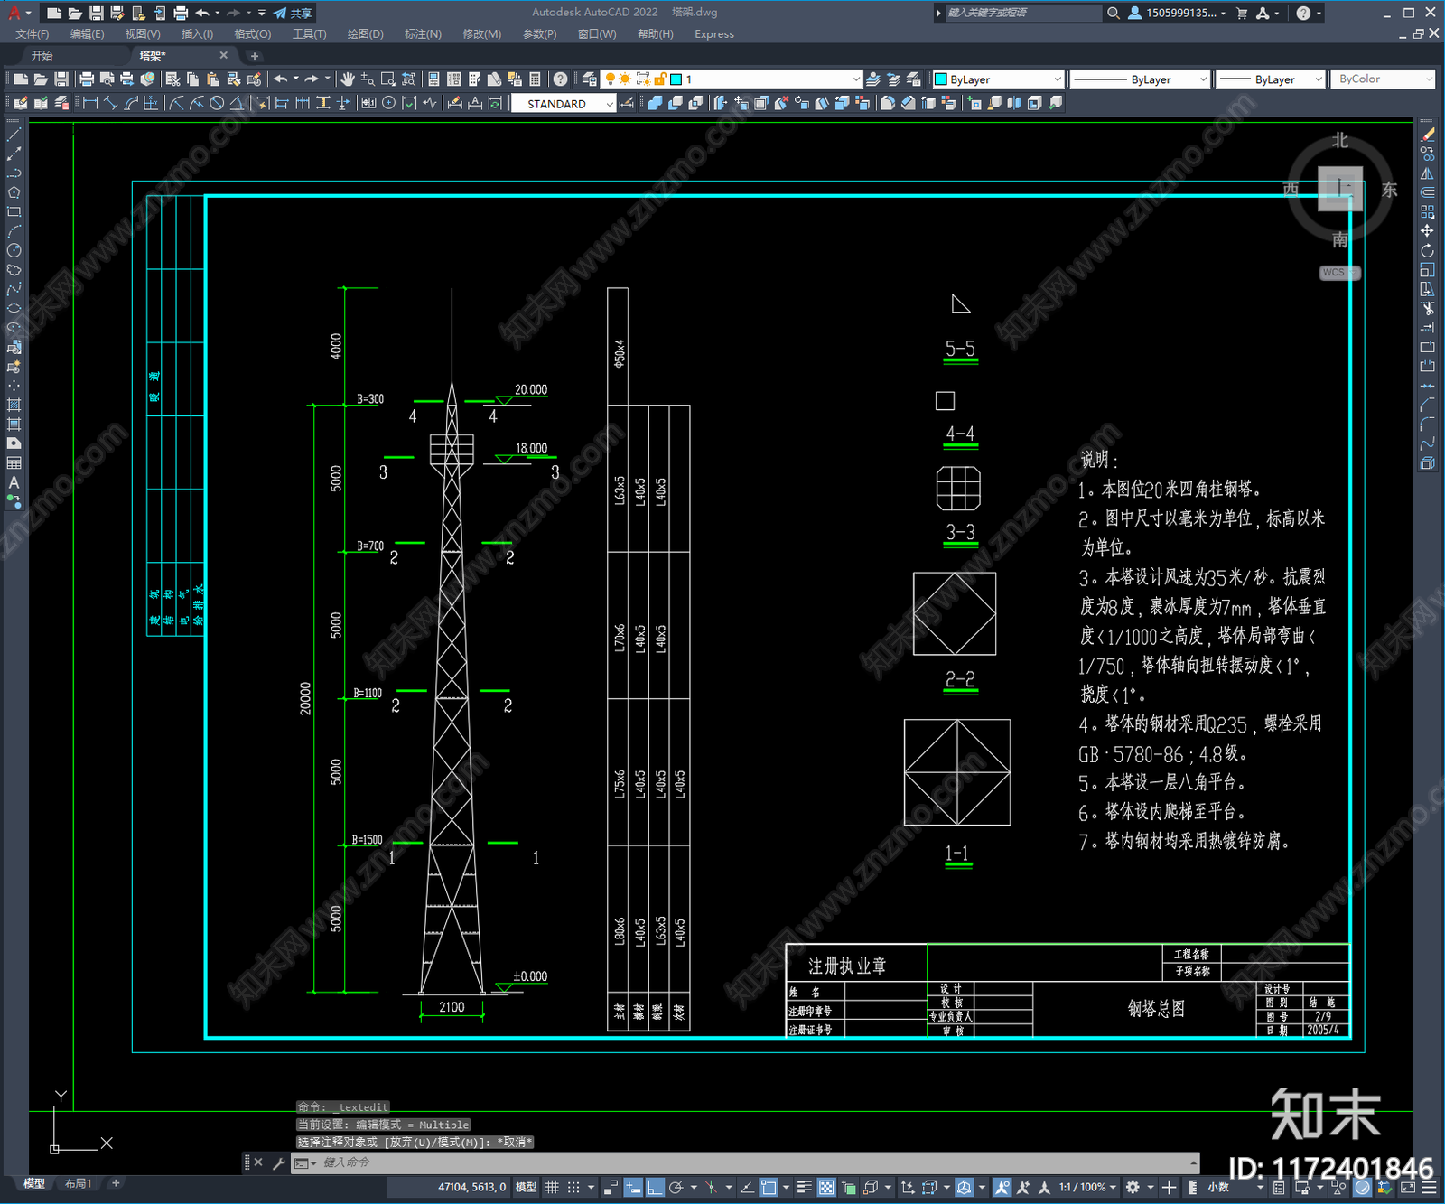
Task: Select the Circle tool in the draw toolbar
Action: click(x=14, y=250)
